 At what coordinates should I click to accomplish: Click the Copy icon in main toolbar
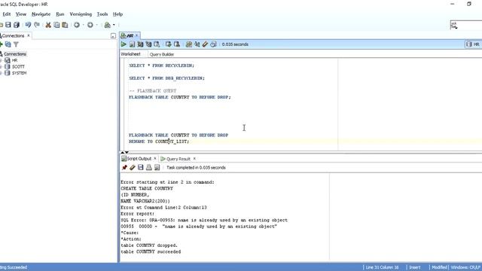coord(56,25)
